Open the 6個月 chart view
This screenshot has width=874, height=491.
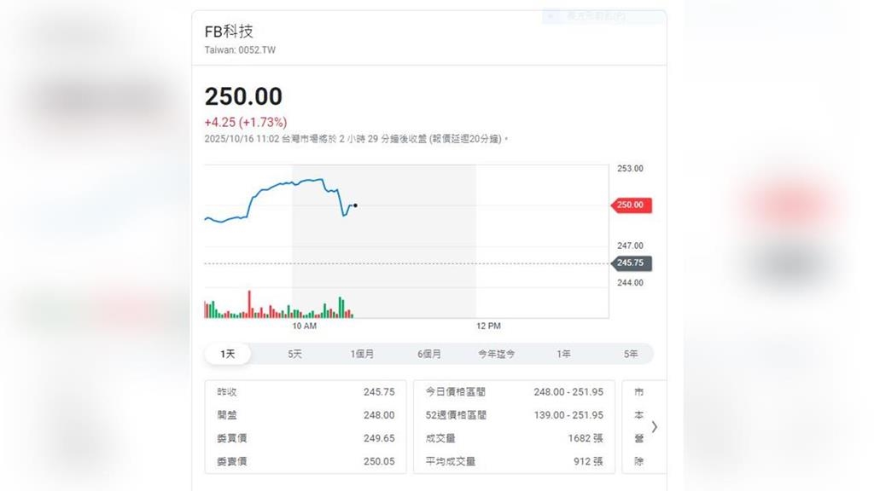428,353
